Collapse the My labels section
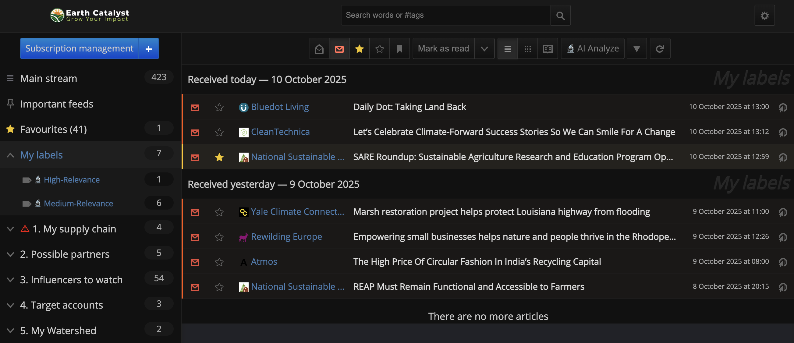The image size is (794, 343). [x=10, y=155]
